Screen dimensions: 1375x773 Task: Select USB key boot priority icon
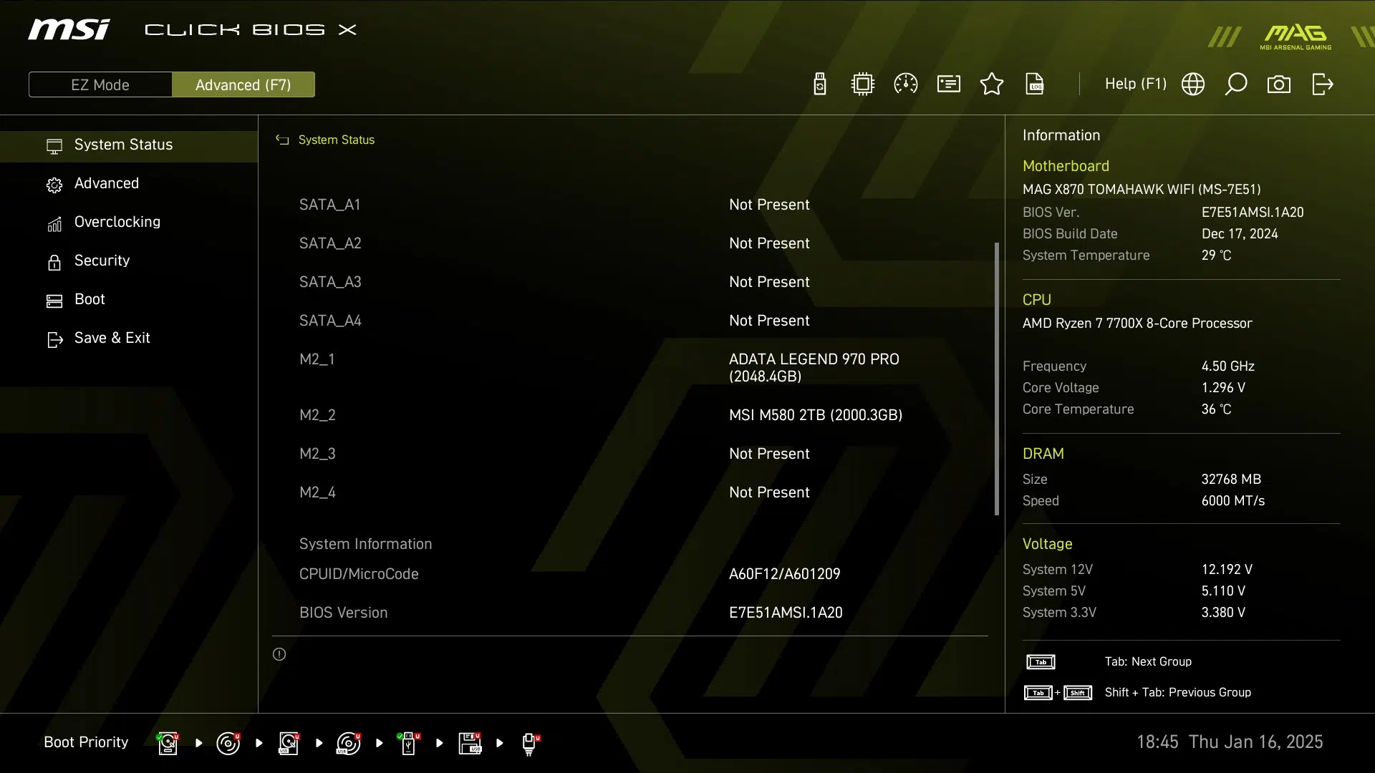click(x=409, y=743)
